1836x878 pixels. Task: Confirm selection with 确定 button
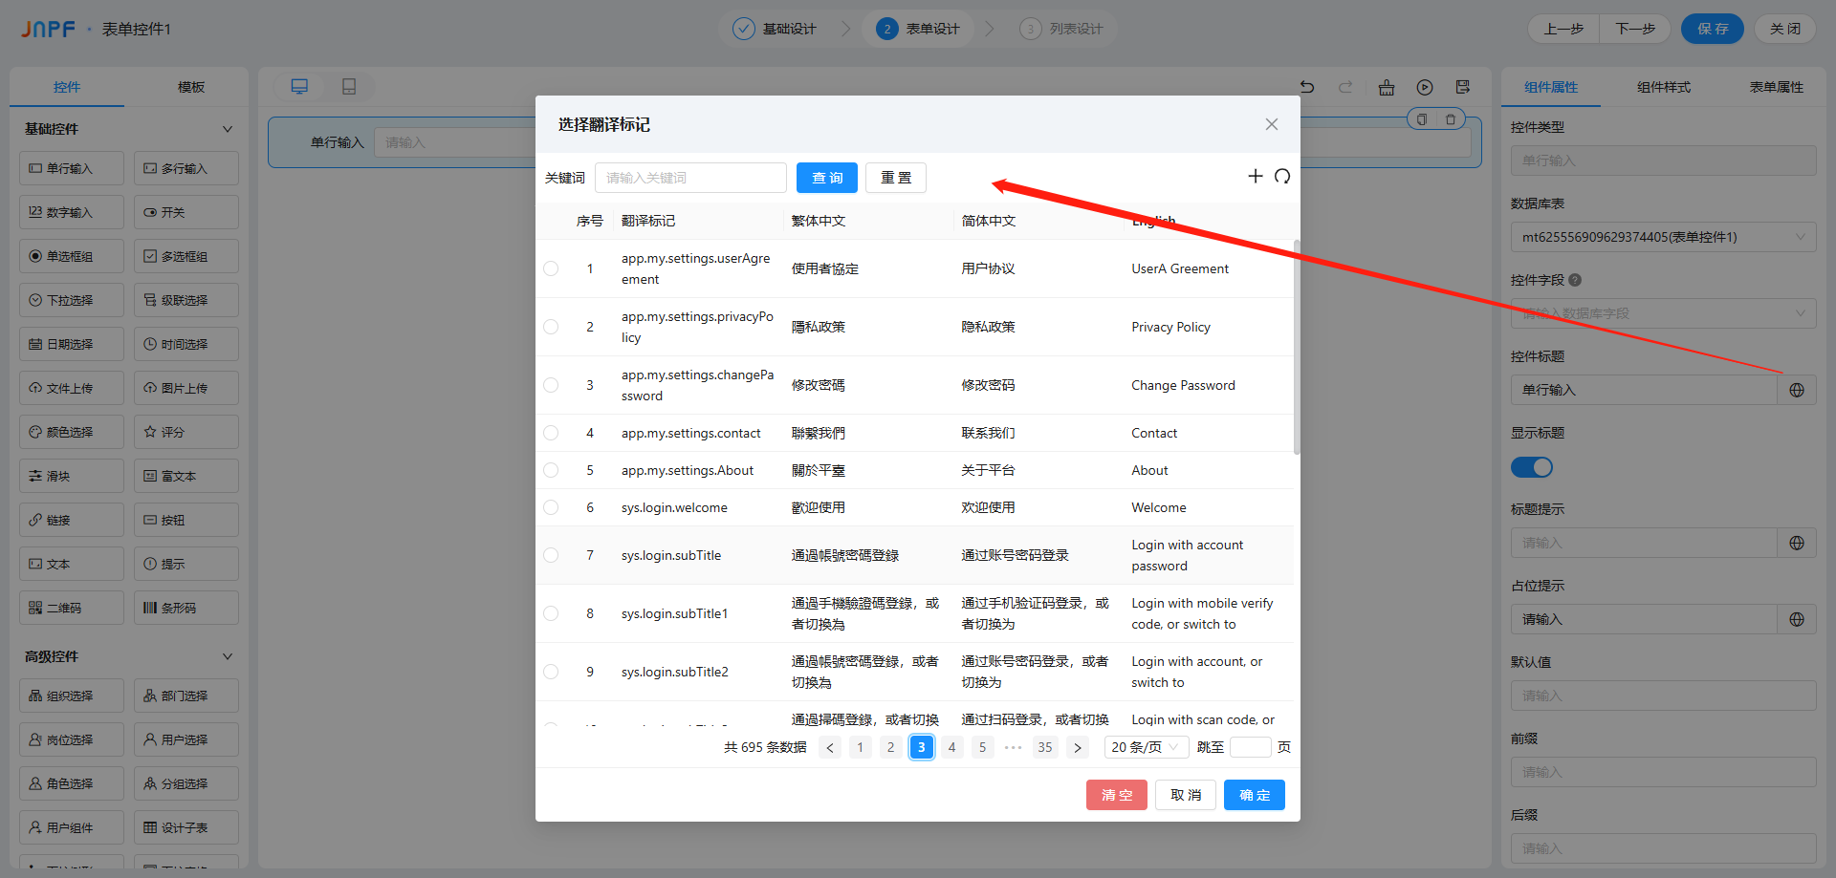point(1255,795)
